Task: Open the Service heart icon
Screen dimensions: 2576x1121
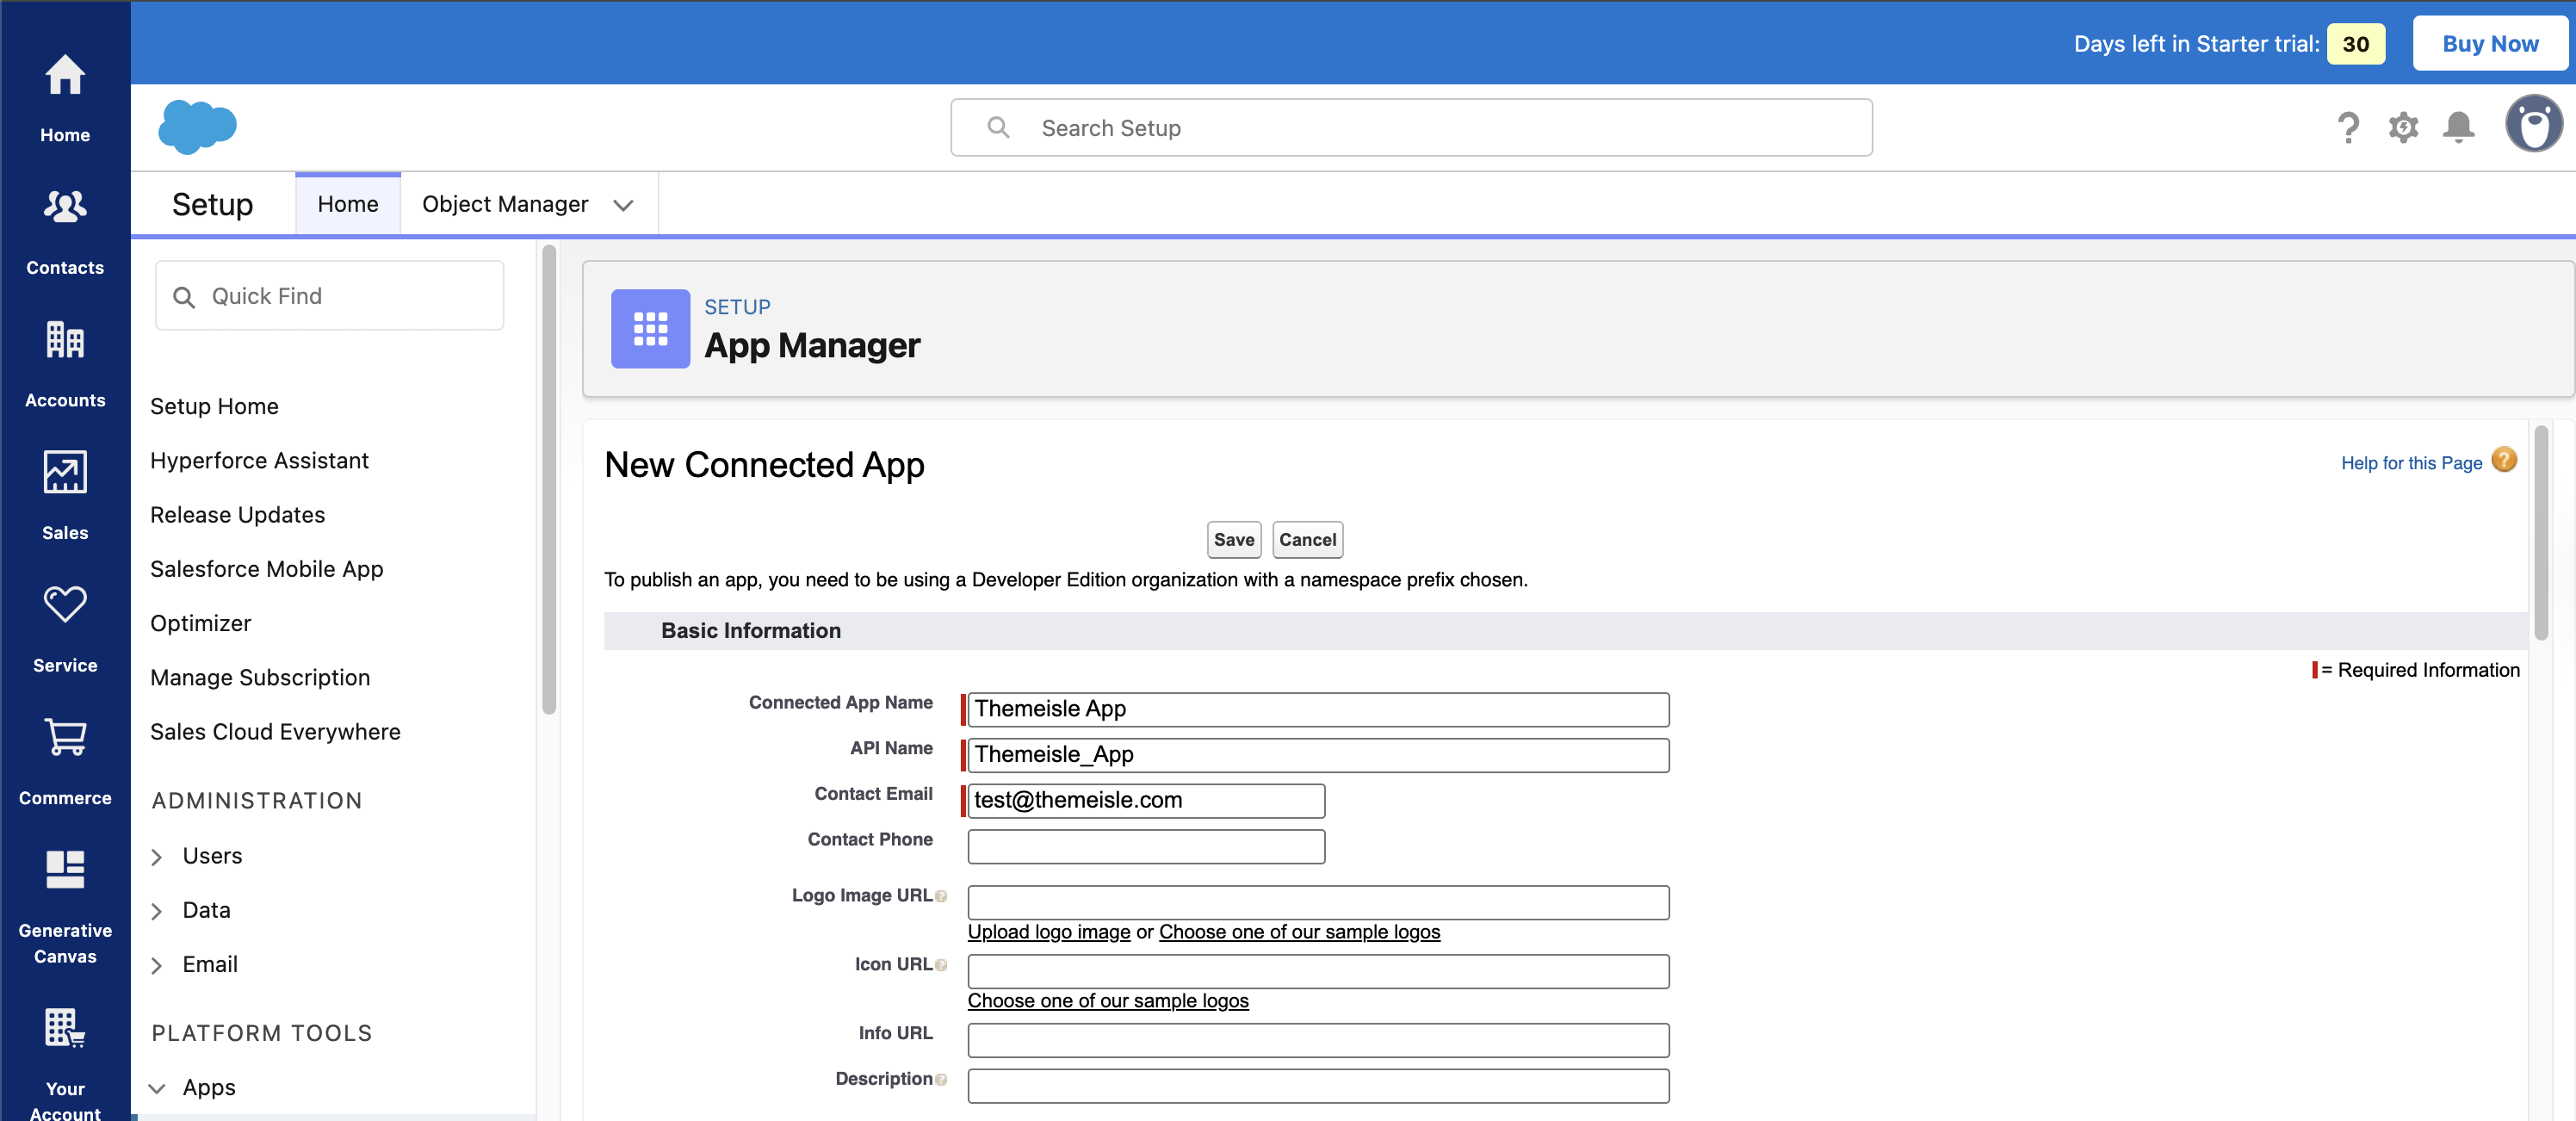Action: [x=65, y=606]
